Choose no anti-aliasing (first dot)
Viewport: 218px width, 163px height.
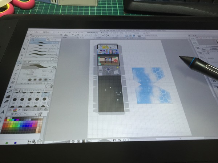(30, 80)
